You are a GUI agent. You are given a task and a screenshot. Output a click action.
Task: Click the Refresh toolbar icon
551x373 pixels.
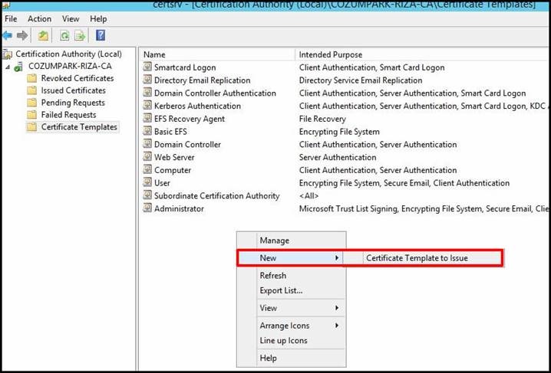(x=64, y=35)
